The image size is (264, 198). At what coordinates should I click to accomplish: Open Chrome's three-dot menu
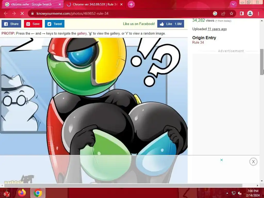[258, 13]
